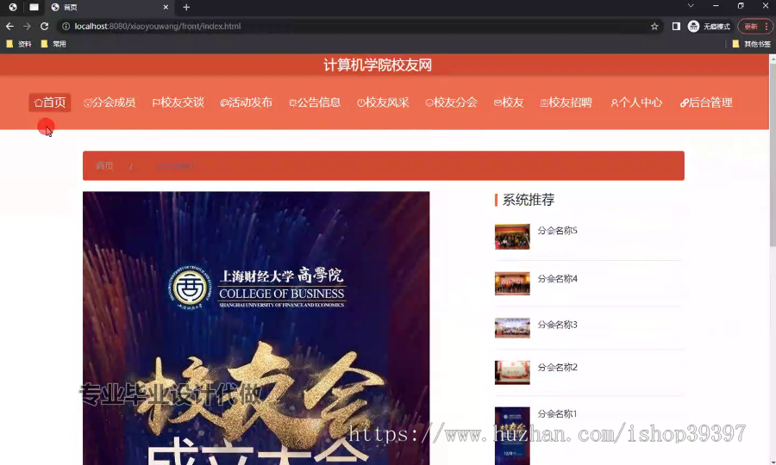
Task: Close the 首页 browser tab
Action: [x=166, y=7]
